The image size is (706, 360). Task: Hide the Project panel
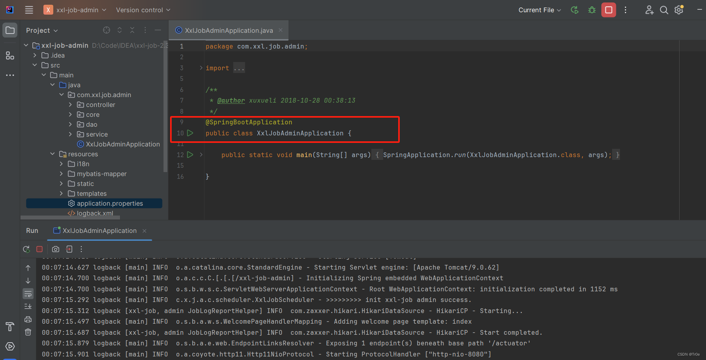click(158, 30)
